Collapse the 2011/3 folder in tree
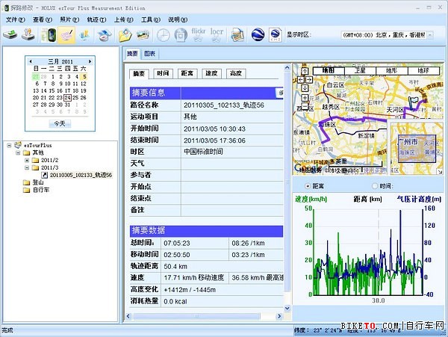448x337 pixels. [28, 167]
